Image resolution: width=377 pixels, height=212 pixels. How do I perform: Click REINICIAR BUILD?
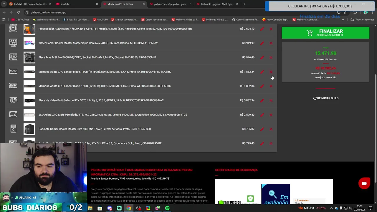[326, 98]
